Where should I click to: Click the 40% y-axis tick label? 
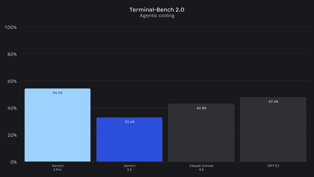click(x=12, y=108)
